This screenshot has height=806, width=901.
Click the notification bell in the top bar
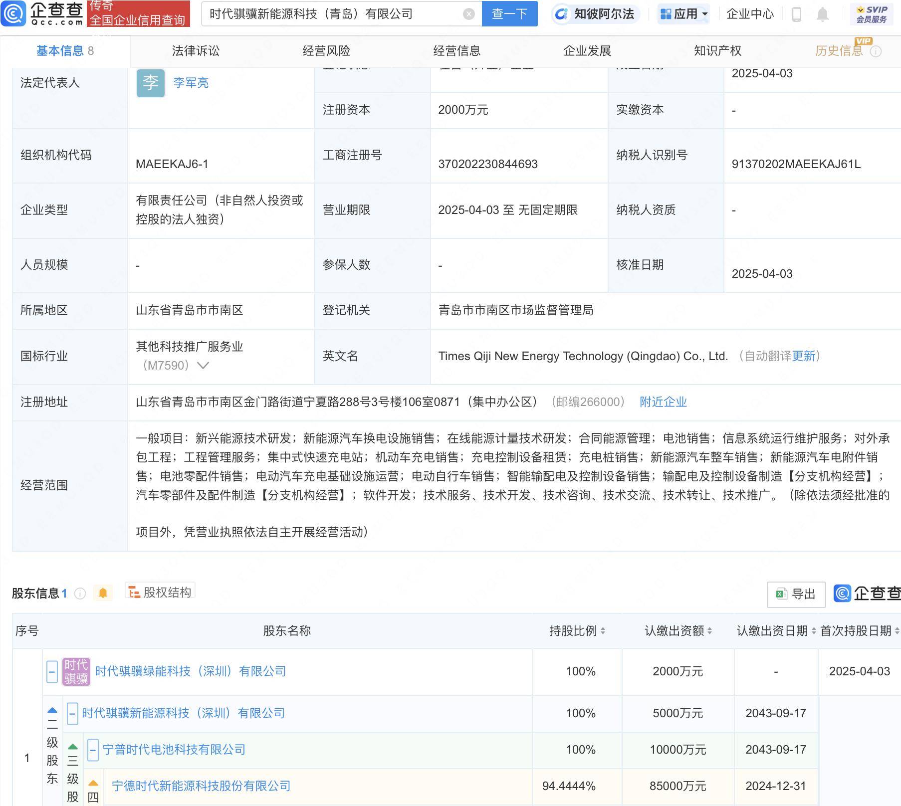coord(822,14)
